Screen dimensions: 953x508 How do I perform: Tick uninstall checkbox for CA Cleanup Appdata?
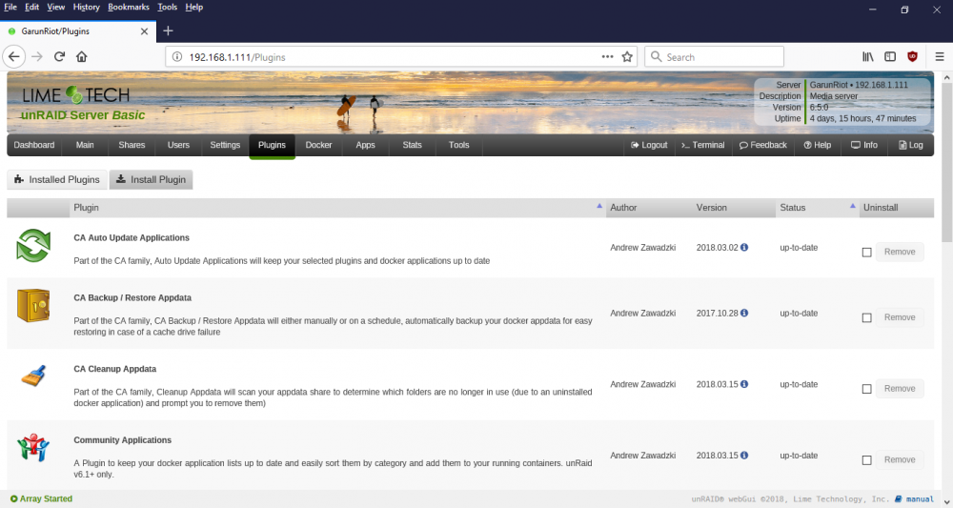point(866,389)
